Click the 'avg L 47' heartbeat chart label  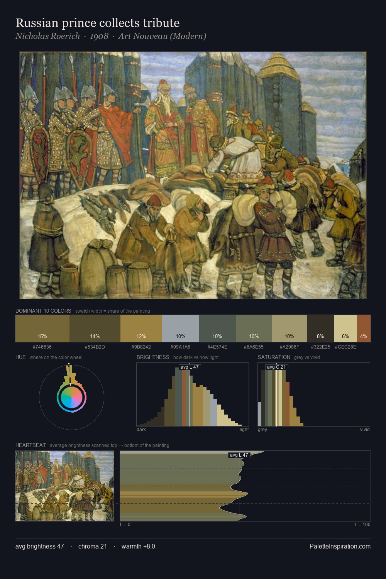click(239, 455)
